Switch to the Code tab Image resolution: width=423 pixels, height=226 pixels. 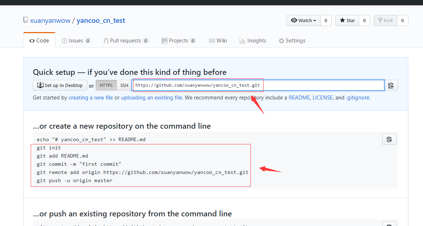(x=39, y=41)
